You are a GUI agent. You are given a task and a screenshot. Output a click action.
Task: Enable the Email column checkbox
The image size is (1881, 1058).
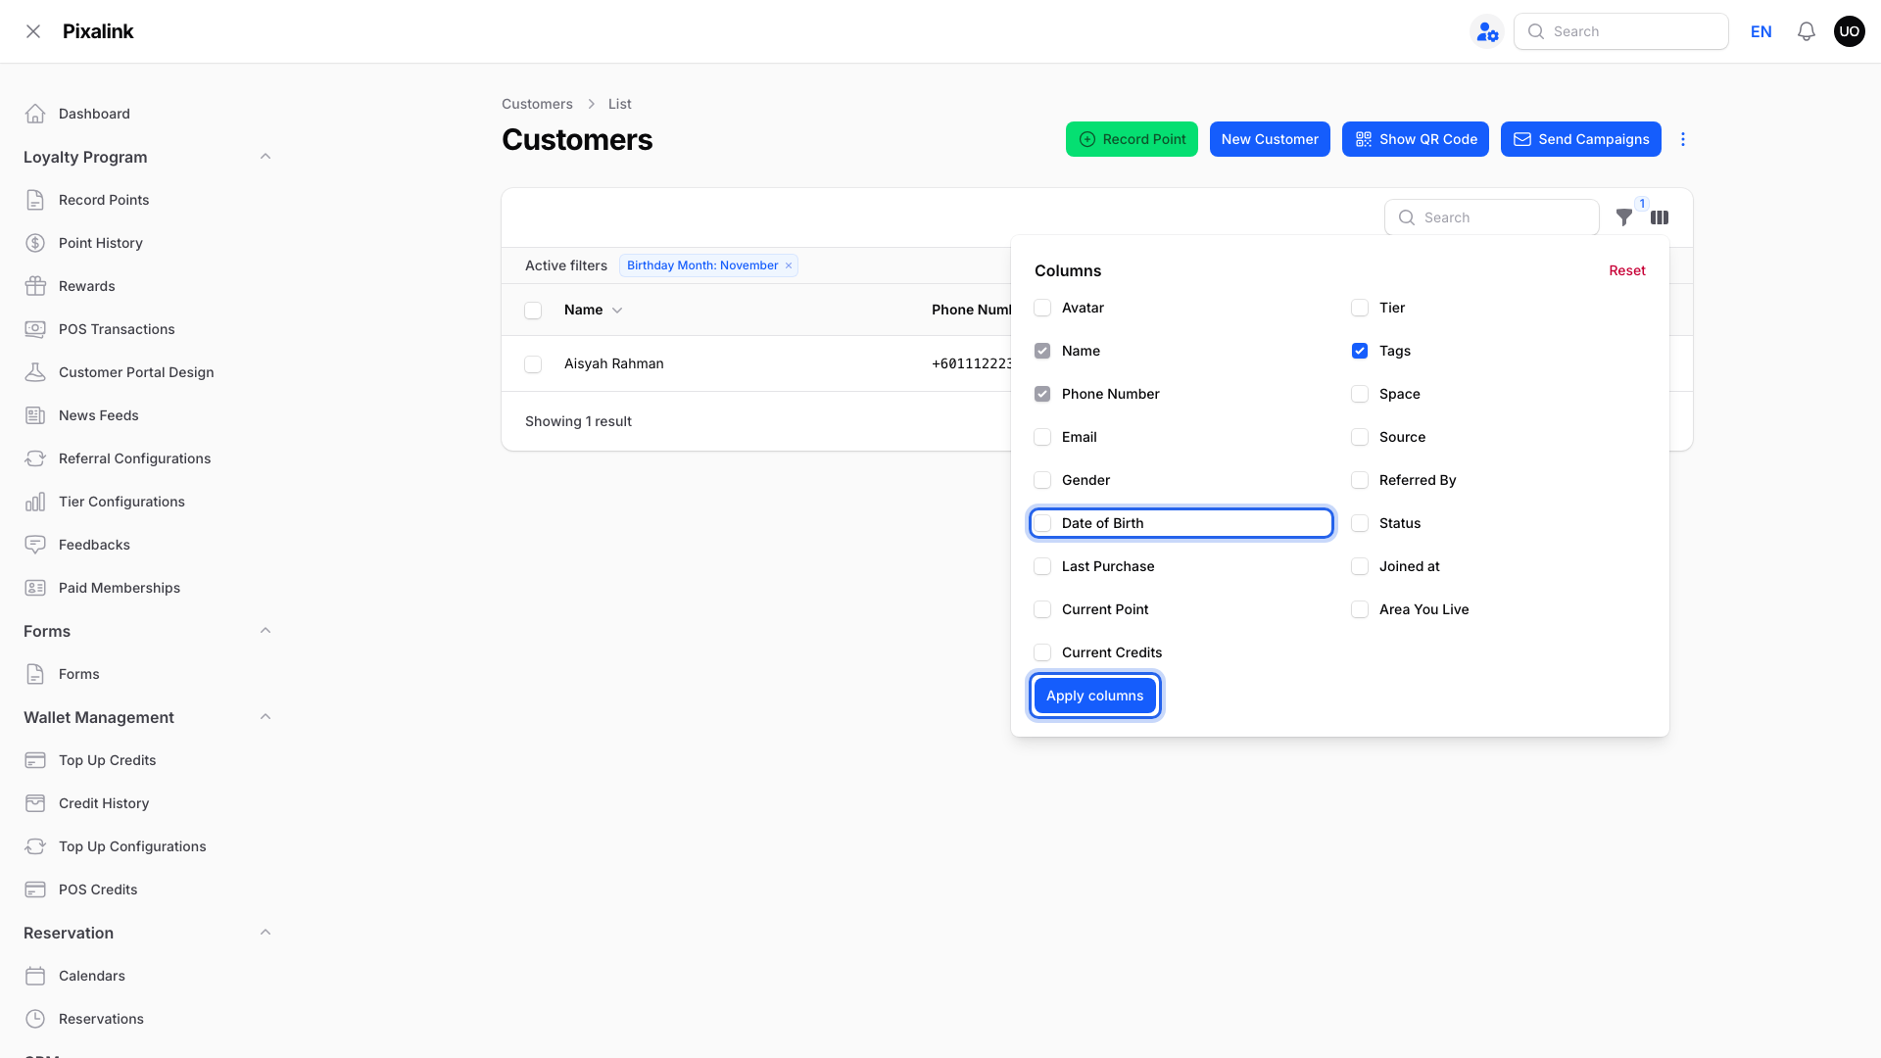tap(1042, 437)
